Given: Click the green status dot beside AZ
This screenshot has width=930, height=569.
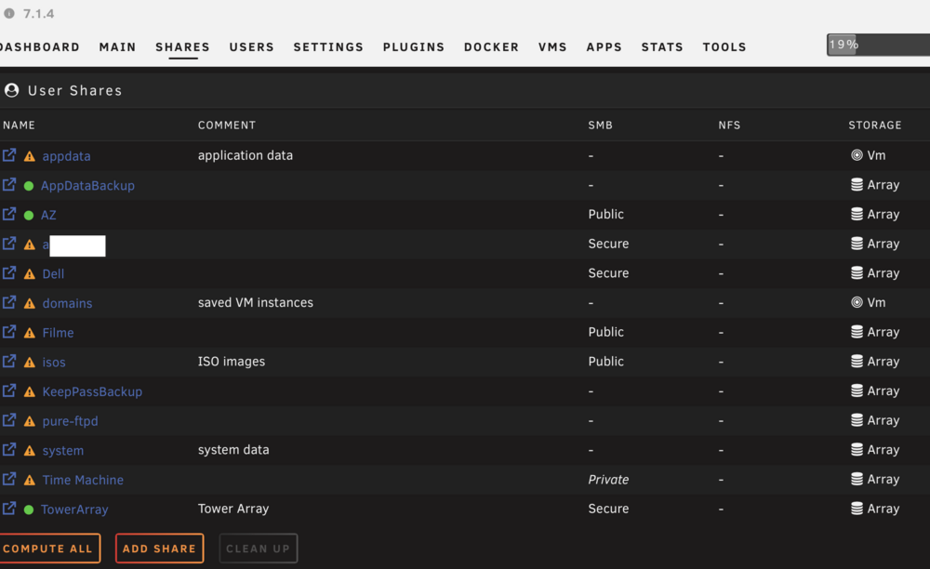Looking at the screenshot, I should 29,215.
